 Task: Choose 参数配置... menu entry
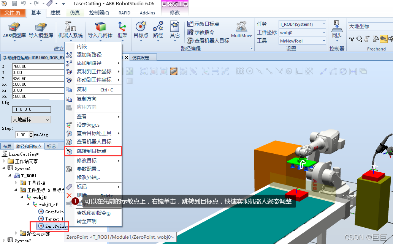coord(93,169)
